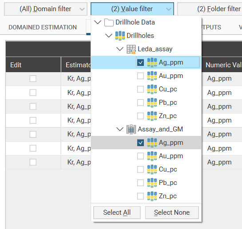Click the Au_ppm column icon under Leda_assay

tap(152, 76)
